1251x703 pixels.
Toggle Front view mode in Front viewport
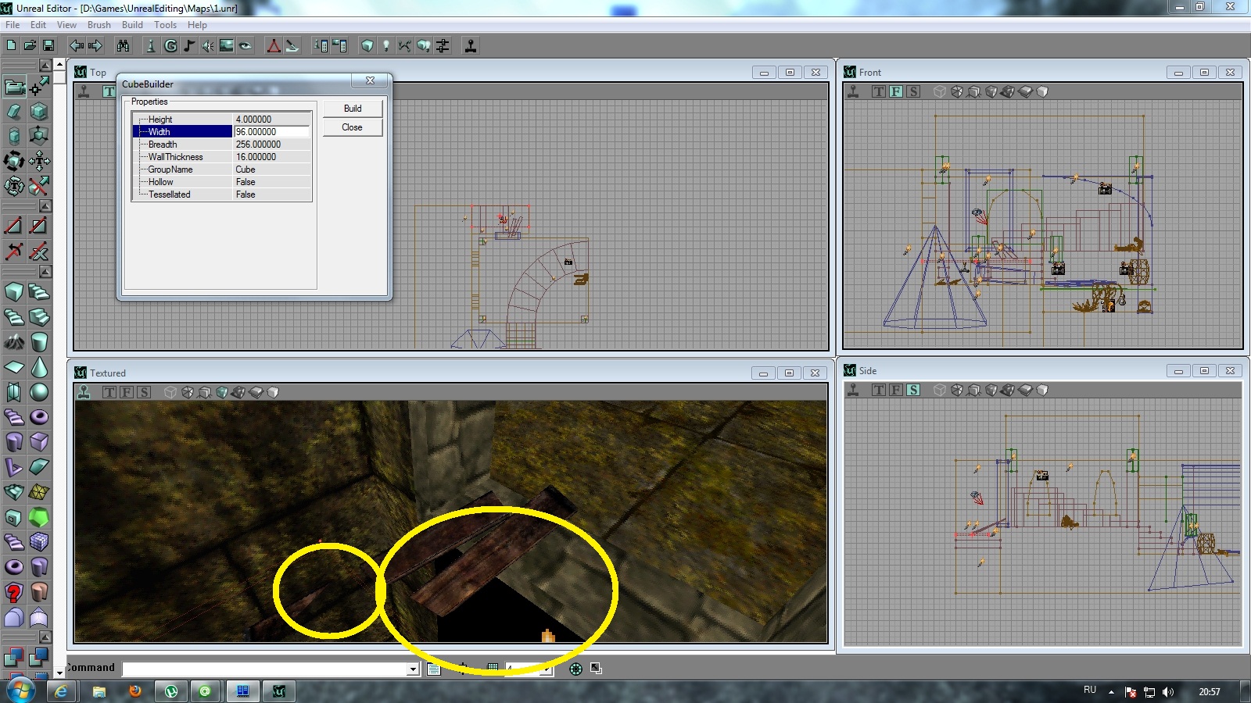click(896, 91)
